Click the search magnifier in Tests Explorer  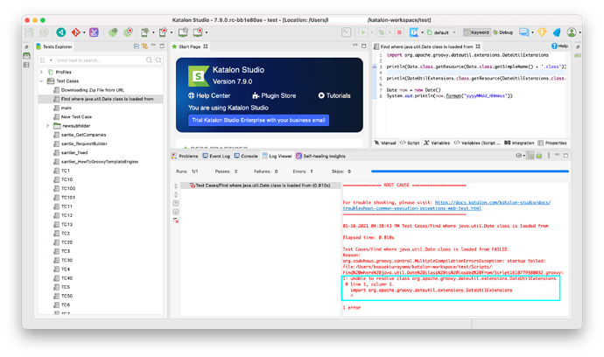[149, 60]
